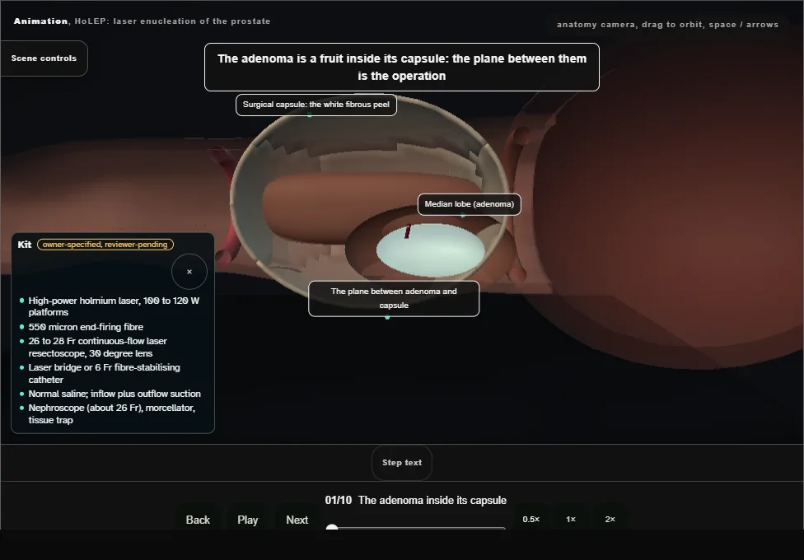Play the animation
This screenshot has width=804, height=560.
pyautogui.click(x=248, y=520)
